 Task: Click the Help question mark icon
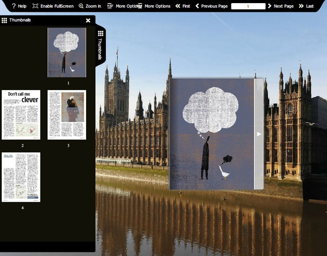point(14,6)
